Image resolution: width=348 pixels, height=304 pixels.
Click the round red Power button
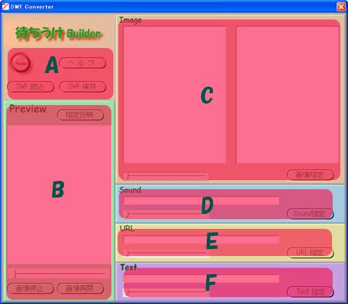click(21, 63)
